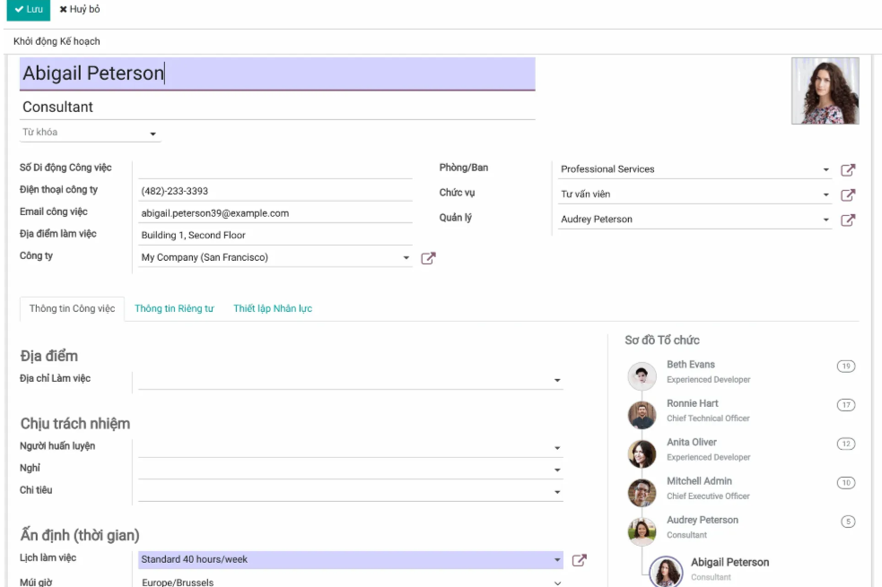This screenshot has width=882, height=587.
Task: Open external link beside Tư vấn viên position
Action: (848, 194)
